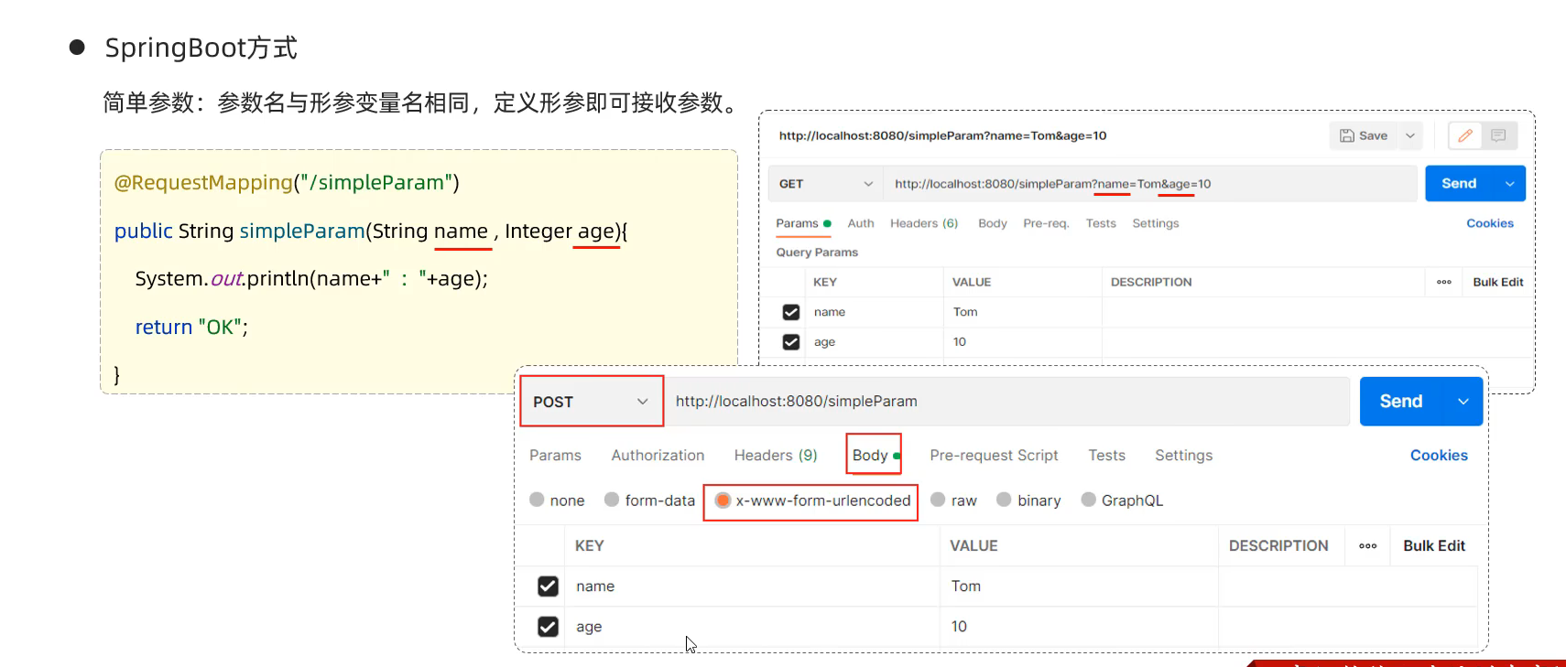
Task: Choose the form-data body type
Action: click(x=612, y=500)
